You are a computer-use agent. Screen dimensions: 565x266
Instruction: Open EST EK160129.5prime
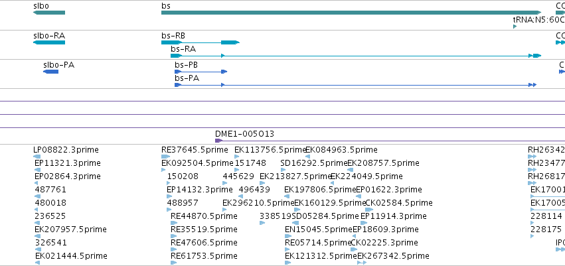point(330,202)
